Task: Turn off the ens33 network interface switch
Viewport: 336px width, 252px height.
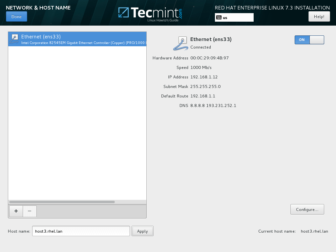Action: click(316, 40)
